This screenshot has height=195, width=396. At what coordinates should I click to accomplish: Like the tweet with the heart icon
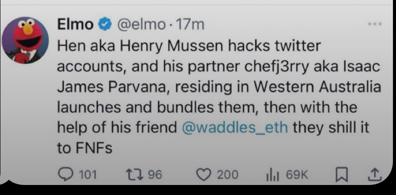click(204, 175)
